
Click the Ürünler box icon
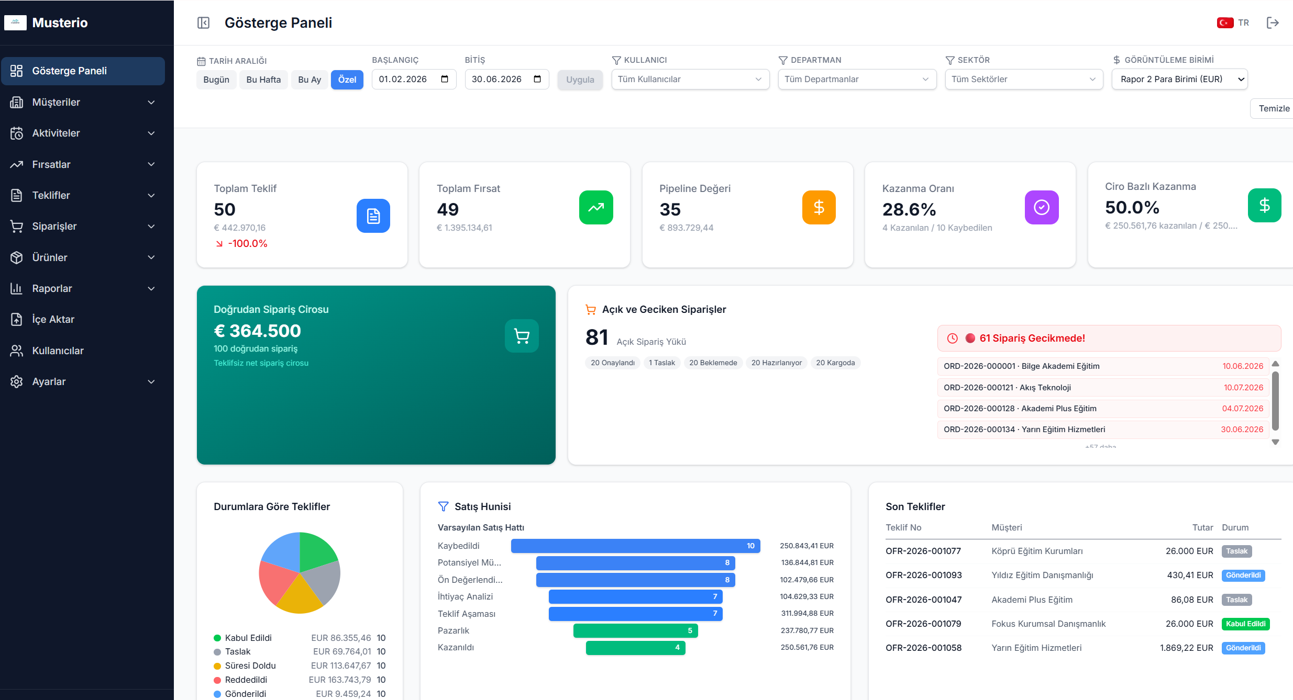16,257
